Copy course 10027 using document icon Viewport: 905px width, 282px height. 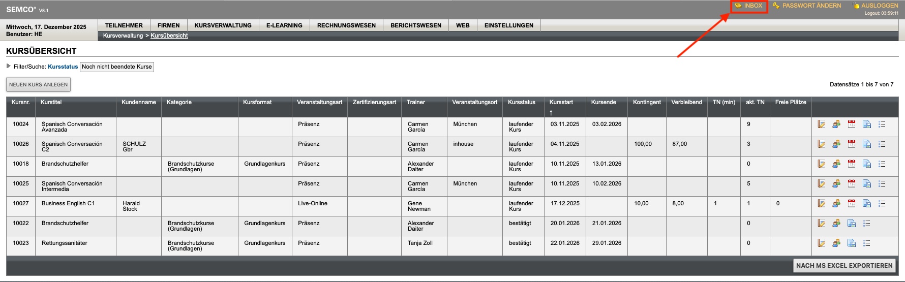867,204
